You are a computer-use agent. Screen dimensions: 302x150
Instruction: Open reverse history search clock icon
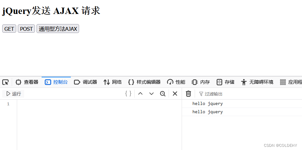pos(163,94)
